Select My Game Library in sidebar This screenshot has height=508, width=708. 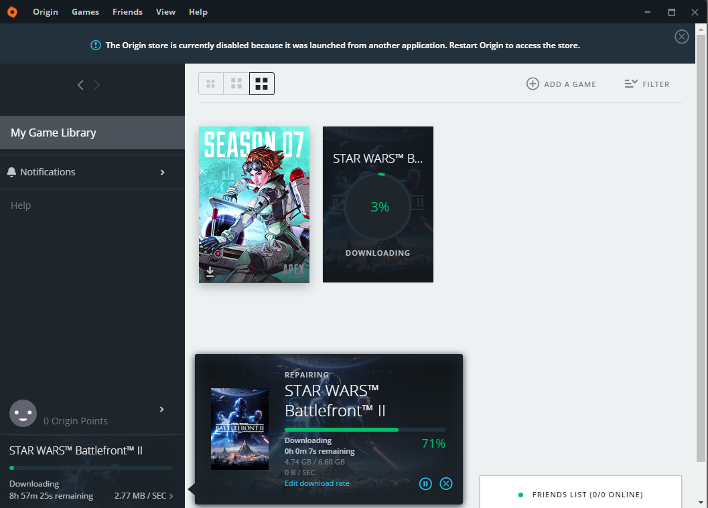[x=92, y=133]
